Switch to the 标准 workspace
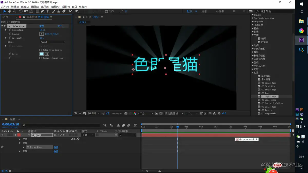 [204, 11]
